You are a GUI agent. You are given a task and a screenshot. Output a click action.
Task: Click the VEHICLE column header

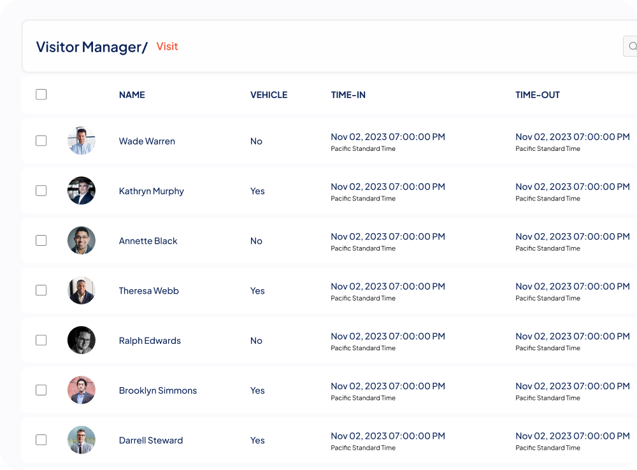click(x=269, y=95)
